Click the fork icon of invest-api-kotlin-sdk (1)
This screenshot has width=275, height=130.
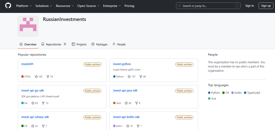[138, 126]
